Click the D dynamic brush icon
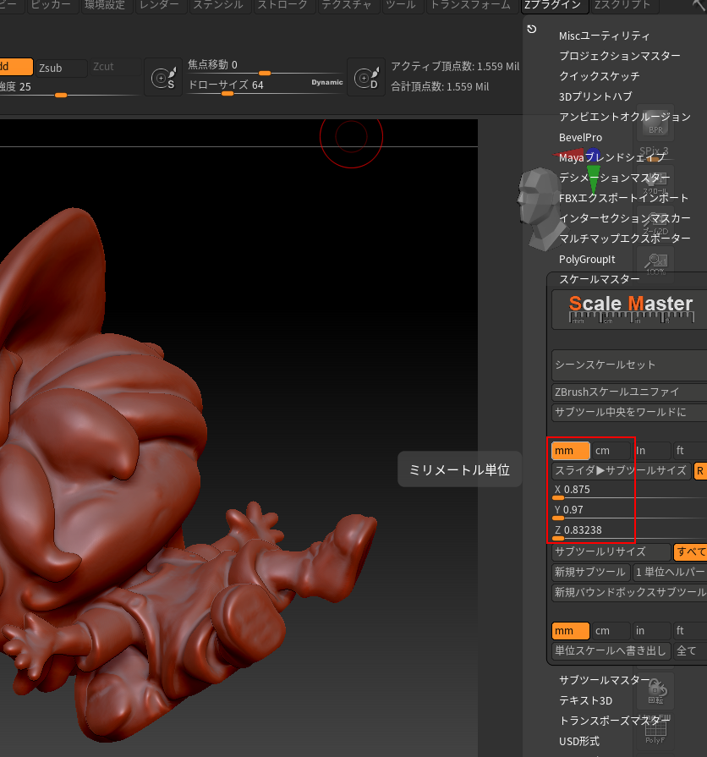The image size is (707, 757). [366, 78]
